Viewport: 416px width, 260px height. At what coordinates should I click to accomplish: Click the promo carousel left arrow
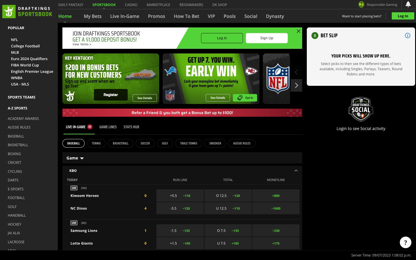coord(296,72)
